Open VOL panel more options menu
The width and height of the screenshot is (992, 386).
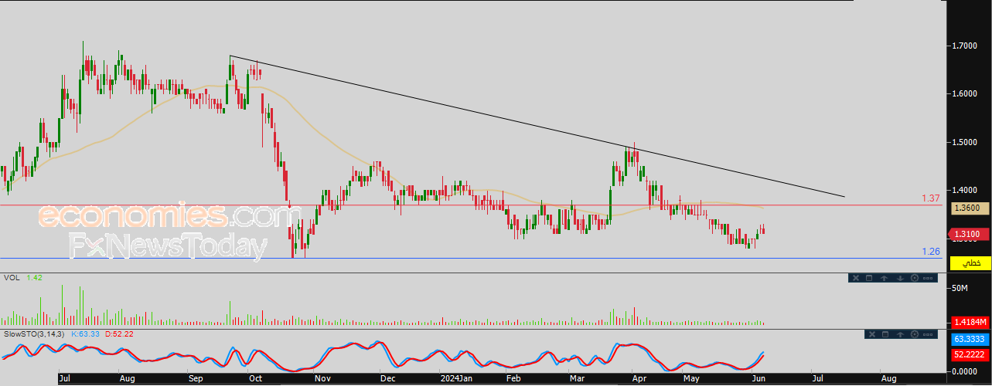click(928, 278)
